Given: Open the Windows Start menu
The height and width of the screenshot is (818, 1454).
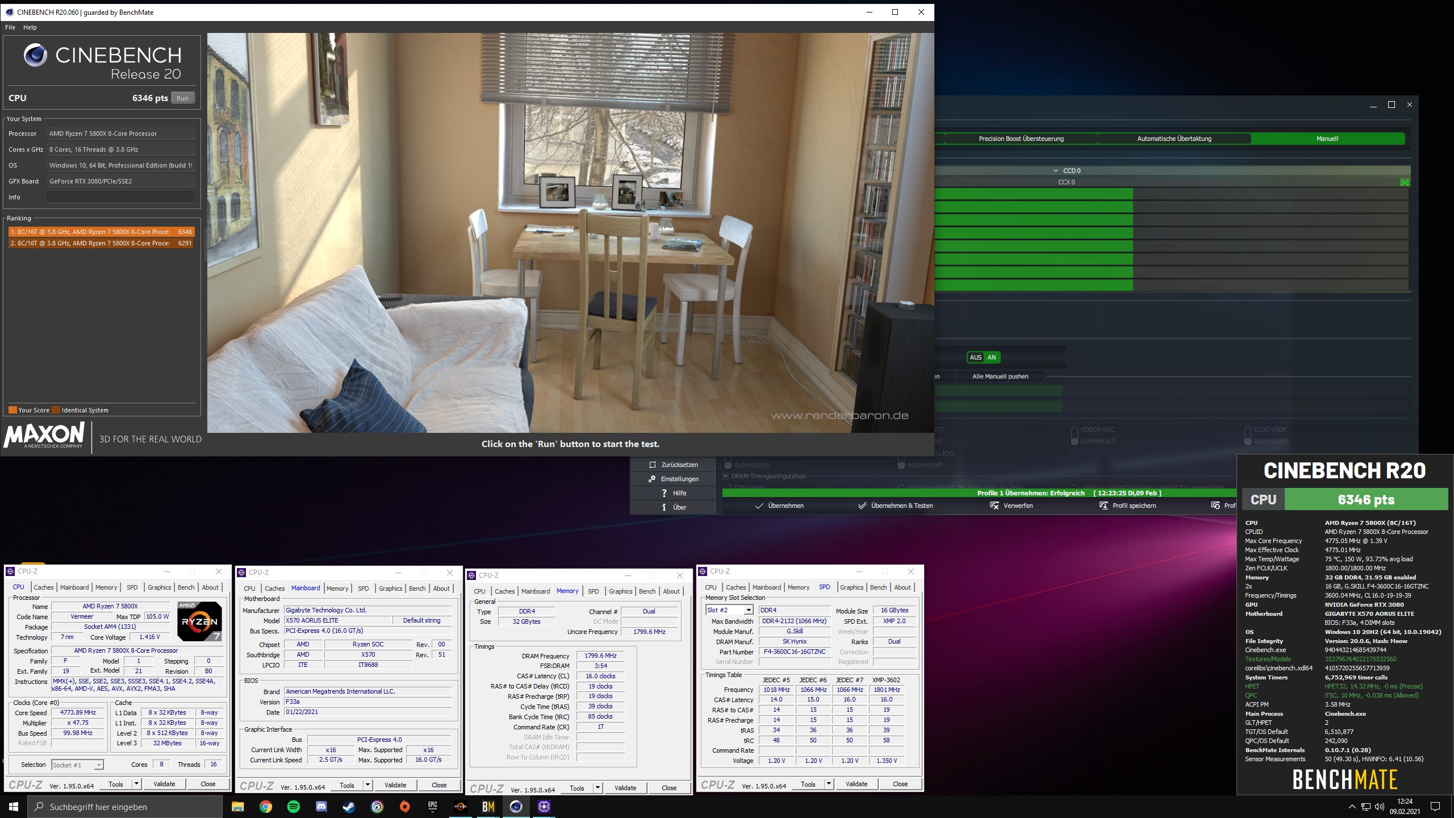Looking at the screenshot, I should 14,807.
